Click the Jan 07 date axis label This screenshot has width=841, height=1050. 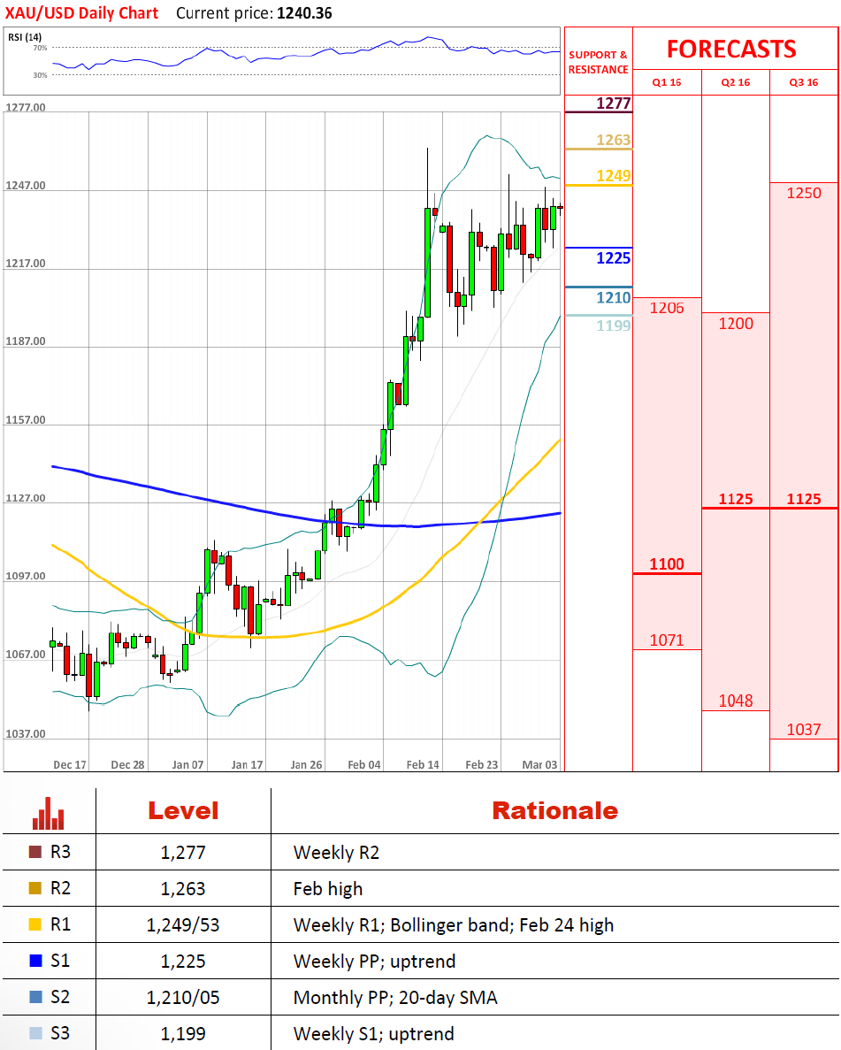click(187, 764)
